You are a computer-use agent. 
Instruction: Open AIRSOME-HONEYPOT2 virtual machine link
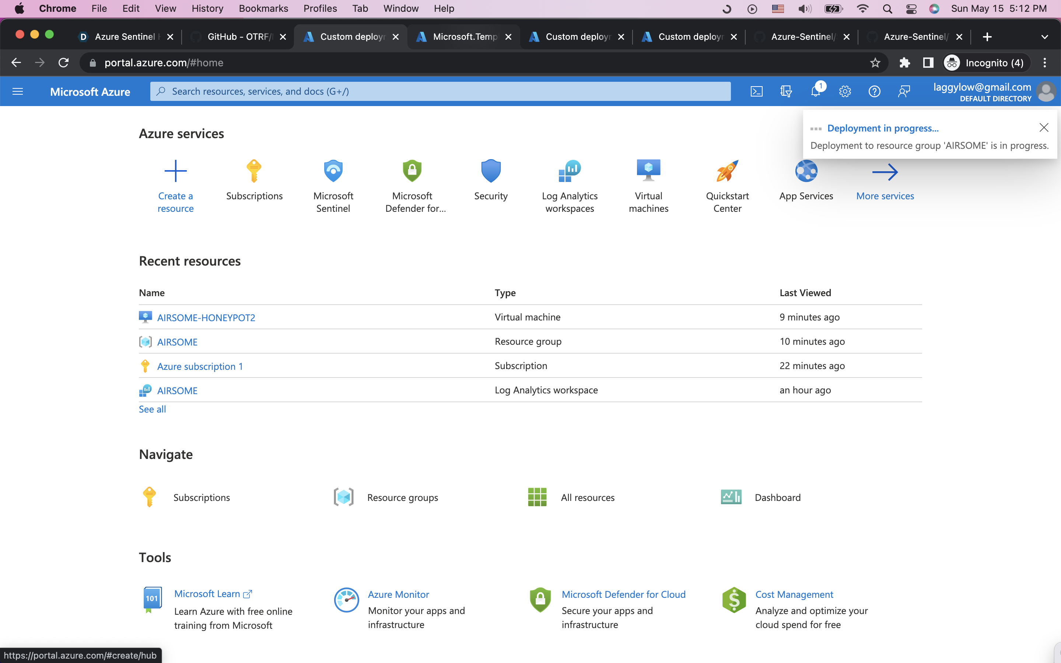click(x=206, y=318)
